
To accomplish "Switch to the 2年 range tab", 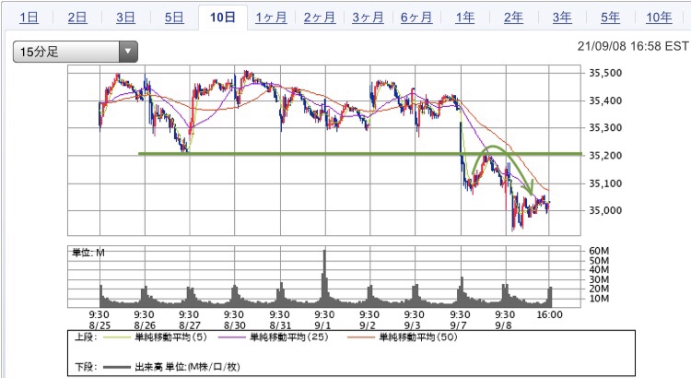I will pyautogui.click(x=513, y=18).
